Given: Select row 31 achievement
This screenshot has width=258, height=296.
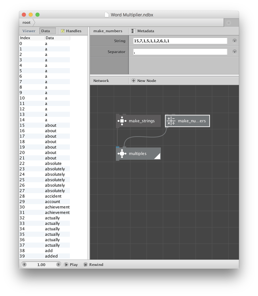Looking at the screenshot, I should click(45, 213).
